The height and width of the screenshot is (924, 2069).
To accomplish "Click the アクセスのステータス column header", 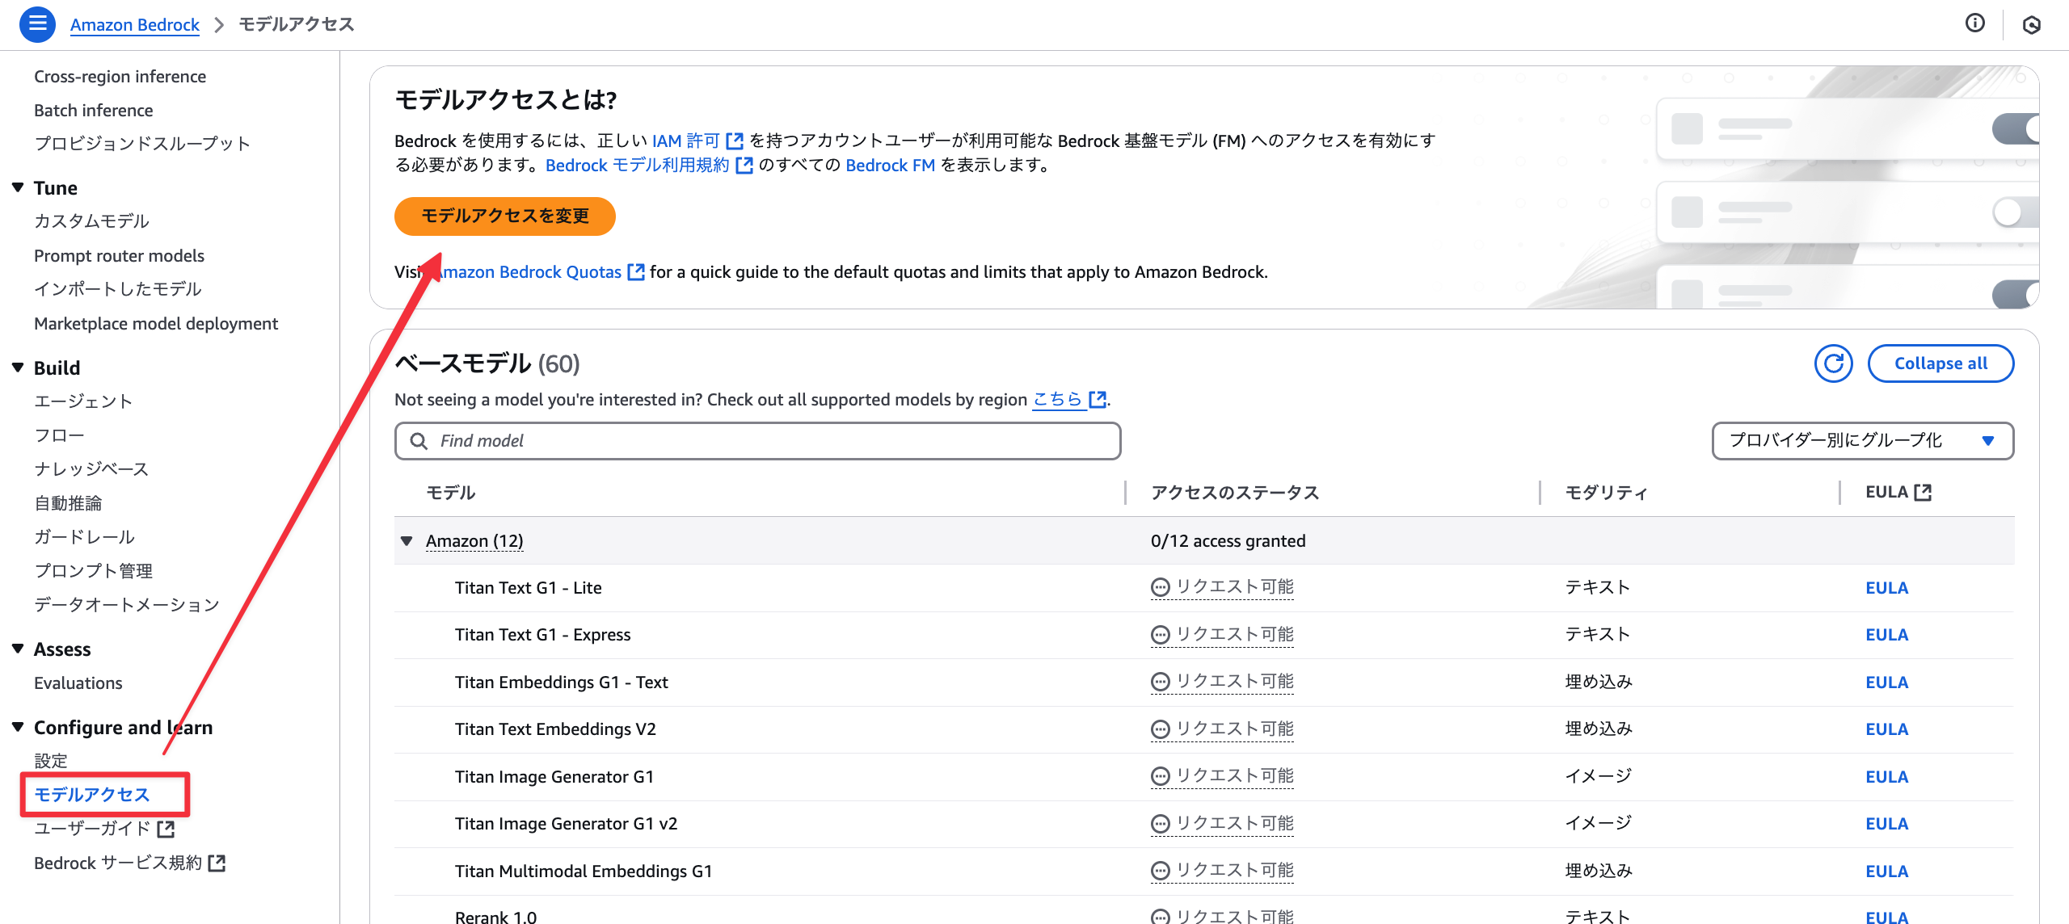I will point(1234,493).
